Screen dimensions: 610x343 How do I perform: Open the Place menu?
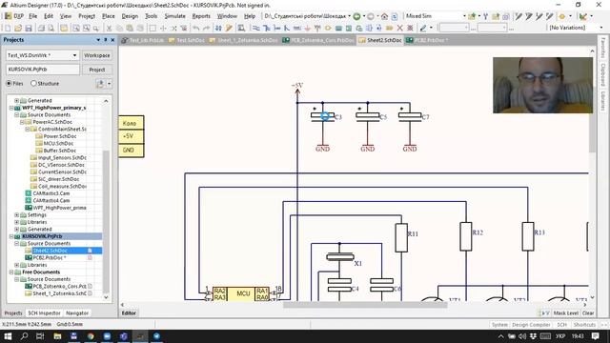pyautogui.click(x=108, y=16)
